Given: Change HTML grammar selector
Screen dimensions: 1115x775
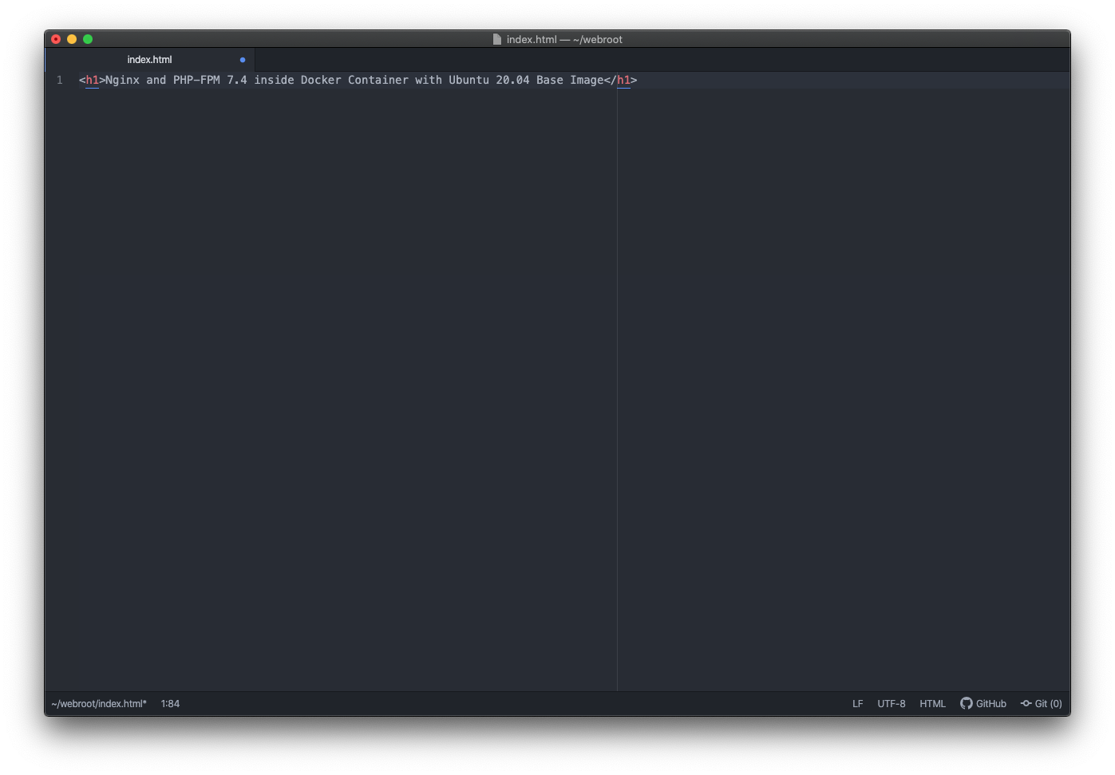Looking at the screenshot, I should coord(932,704).
